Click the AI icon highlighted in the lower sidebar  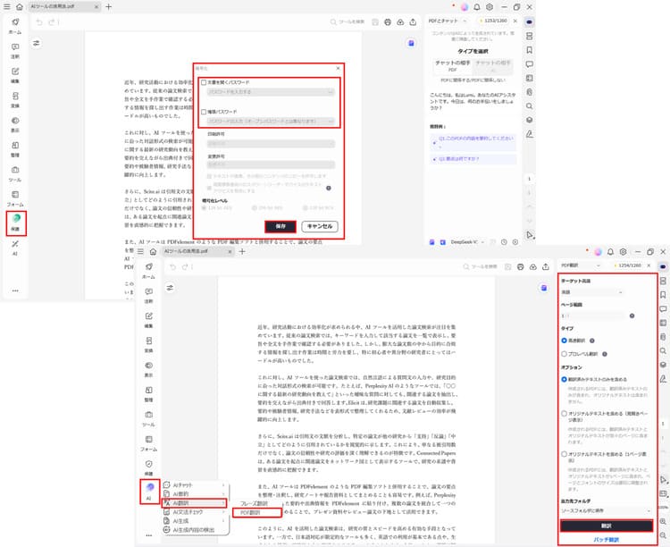coord(148,491)
